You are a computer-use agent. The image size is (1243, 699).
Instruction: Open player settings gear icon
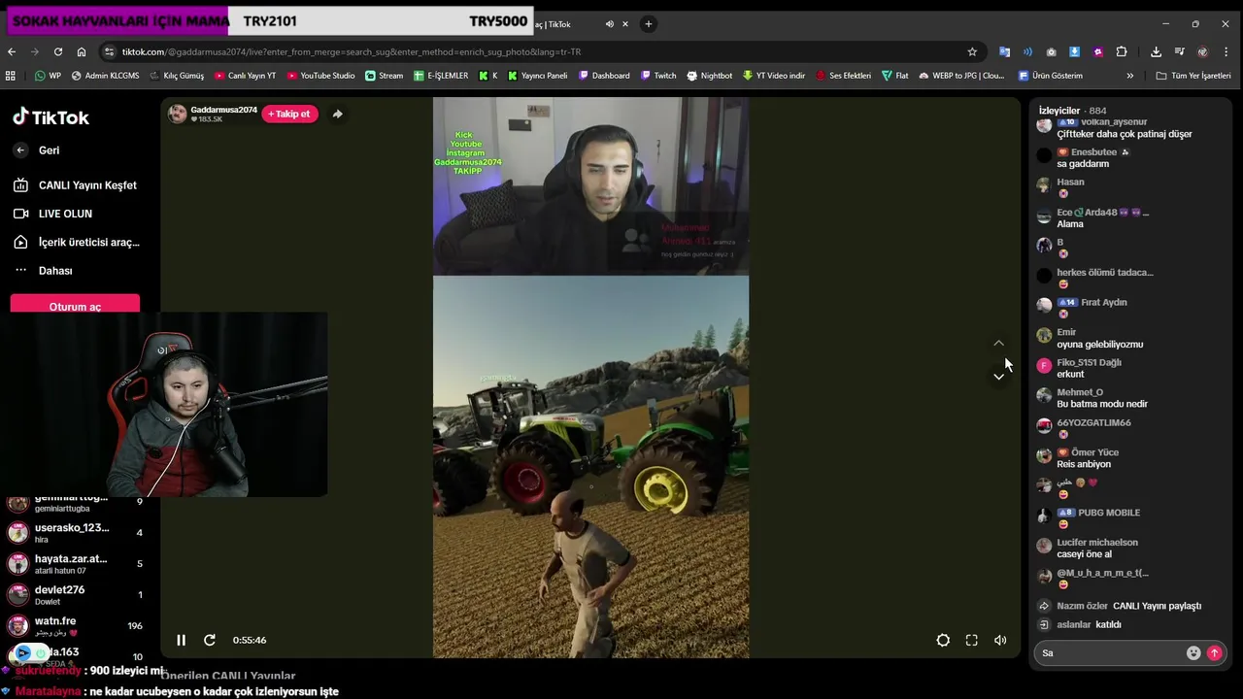click(943, 640)
